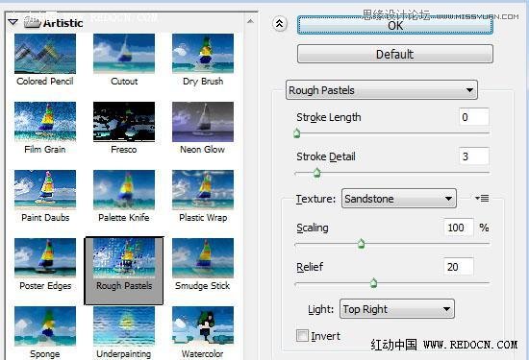The width and height of the screenshot is (529, 360).
Task: Click the OK button
Action: pyautogui.click(x=395, y=25)
